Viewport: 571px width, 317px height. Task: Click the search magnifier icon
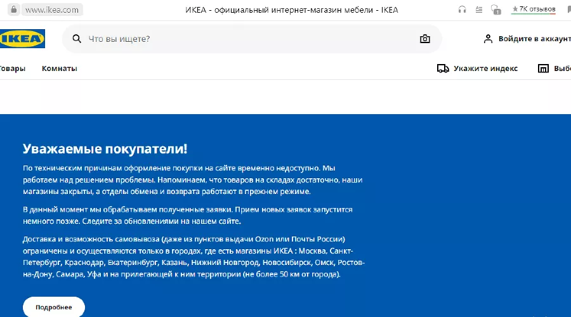77,39
